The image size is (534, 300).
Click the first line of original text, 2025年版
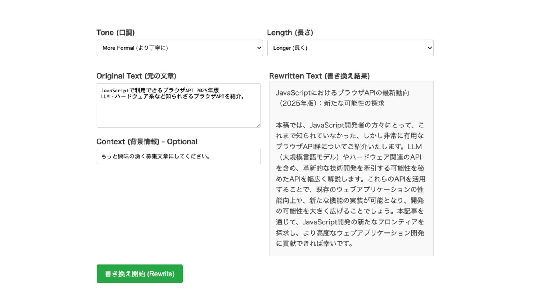(x=160, y=91)
